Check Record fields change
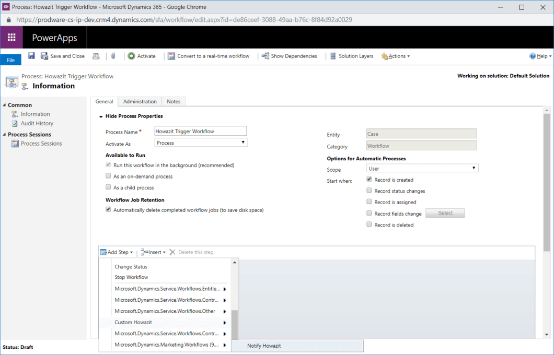Image resolution: width=554 pixels, height=355 pixels. [x=369, y=213]
